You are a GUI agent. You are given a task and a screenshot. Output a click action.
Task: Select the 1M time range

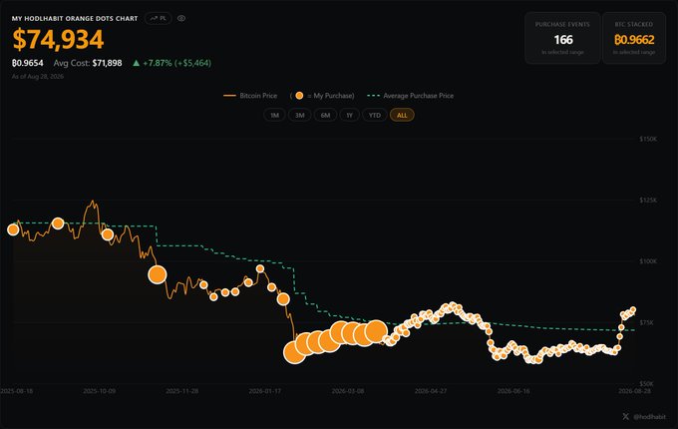point(274,115)
